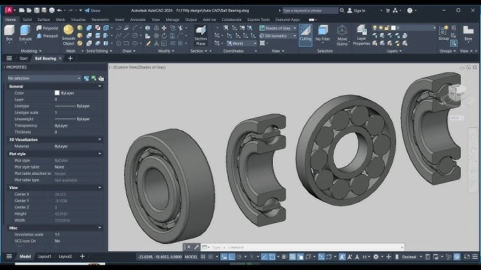Expand the Solid Editing panel
The width and height of the screenshot is (481, 270).
pyautogui.click(x=99, y=51)
